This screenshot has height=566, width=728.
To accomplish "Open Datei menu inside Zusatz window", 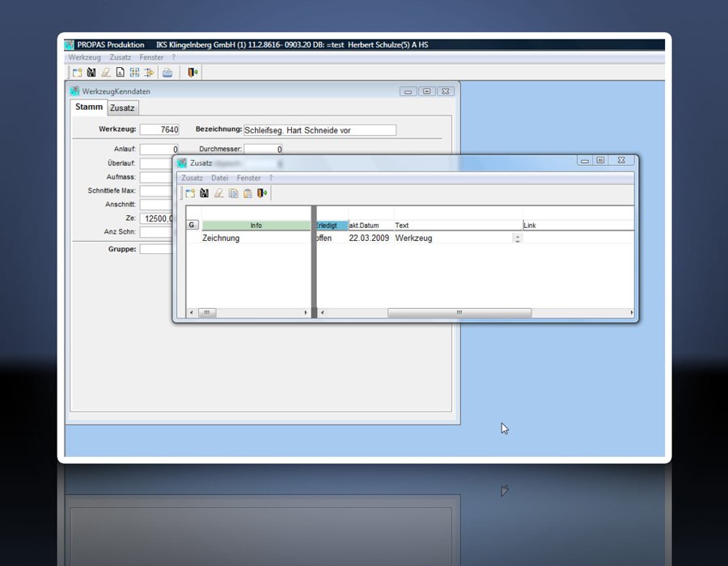I will point(219,178).
